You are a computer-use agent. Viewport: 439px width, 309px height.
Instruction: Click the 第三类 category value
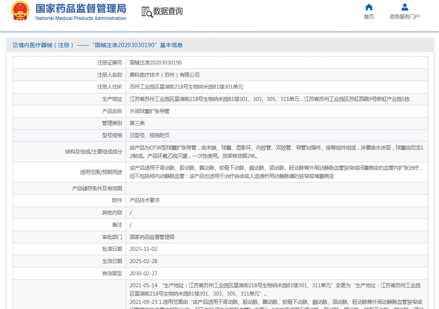click(137, 123)
